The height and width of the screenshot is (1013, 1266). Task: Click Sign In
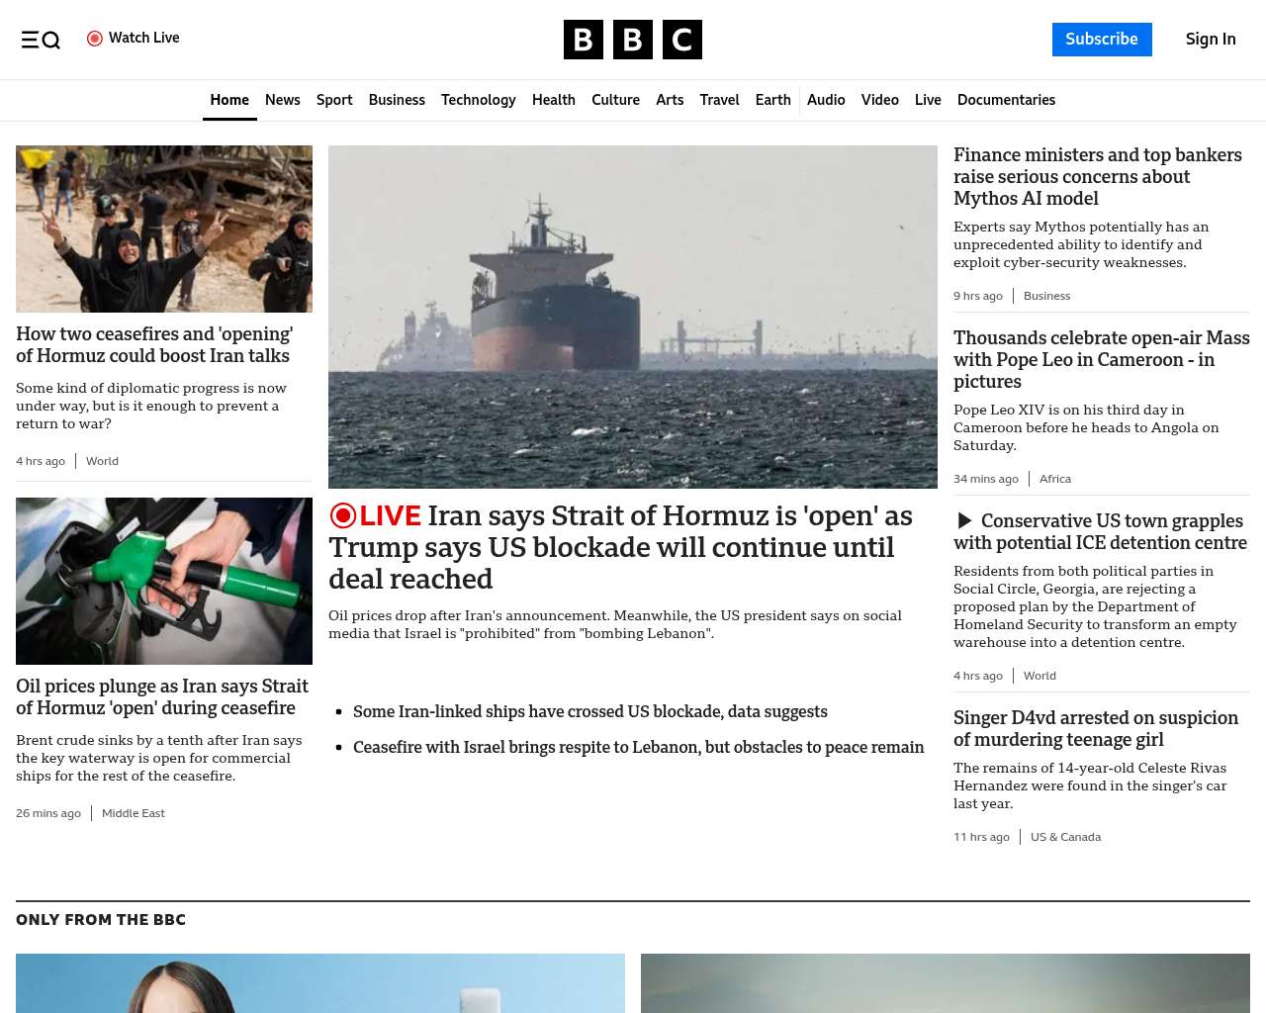point(1210,40)
